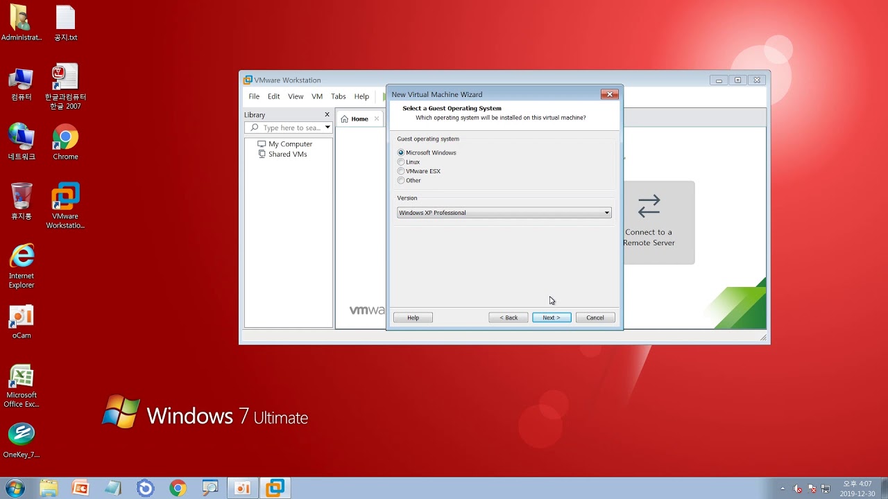
Task: Open the notepad-style taskbar icon
Action: tap(113, 488)
